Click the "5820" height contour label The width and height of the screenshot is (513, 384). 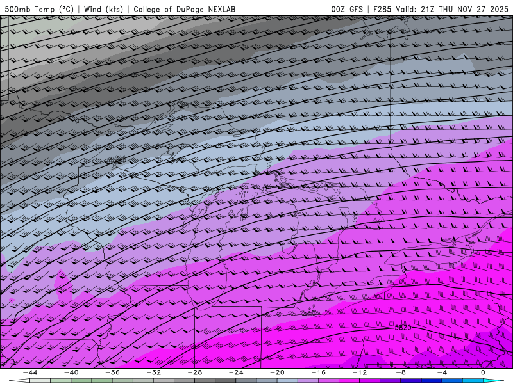click(x=403, y=327)
